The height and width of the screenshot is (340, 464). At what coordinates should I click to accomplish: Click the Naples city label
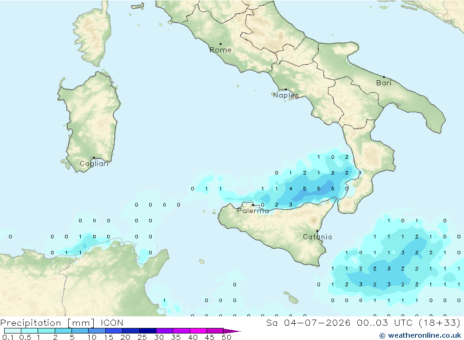(286, 95)
